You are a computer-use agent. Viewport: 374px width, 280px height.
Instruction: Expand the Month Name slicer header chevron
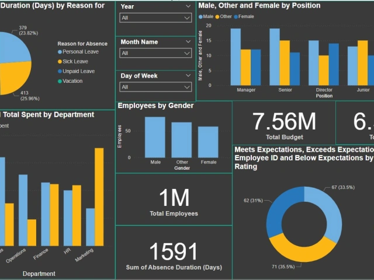tap(188, 42)
